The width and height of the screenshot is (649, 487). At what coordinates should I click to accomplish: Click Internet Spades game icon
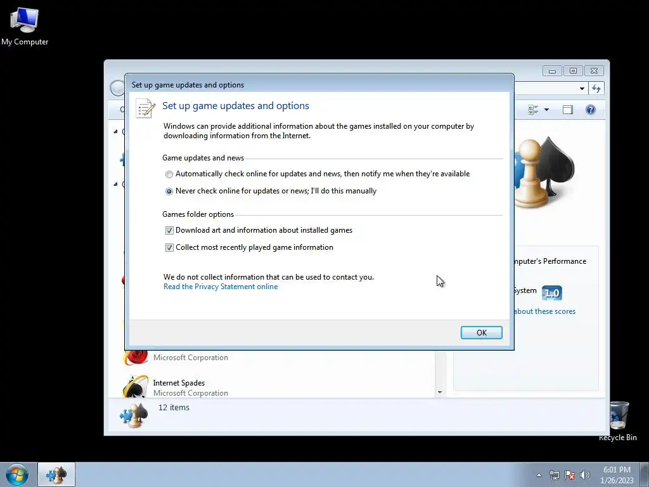(x=135, y=387)
